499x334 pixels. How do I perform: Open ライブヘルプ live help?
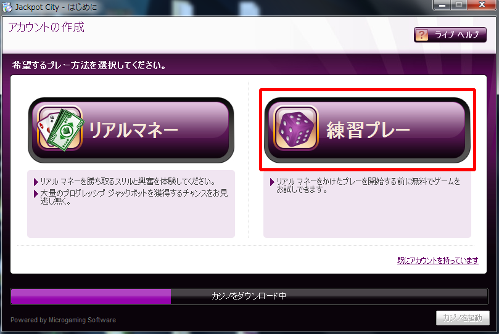click(x=450, y=35)
